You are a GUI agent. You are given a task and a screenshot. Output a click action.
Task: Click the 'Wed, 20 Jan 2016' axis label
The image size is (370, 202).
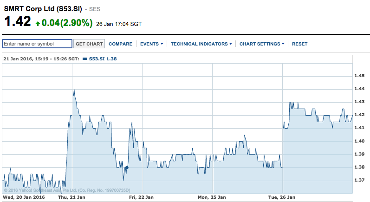pyautogui.click(x=24, y=197)
